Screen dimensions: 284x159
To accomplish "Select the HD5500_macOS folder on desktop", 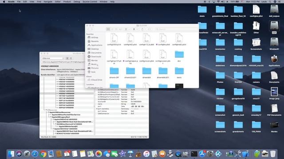I will pos(256,61).
